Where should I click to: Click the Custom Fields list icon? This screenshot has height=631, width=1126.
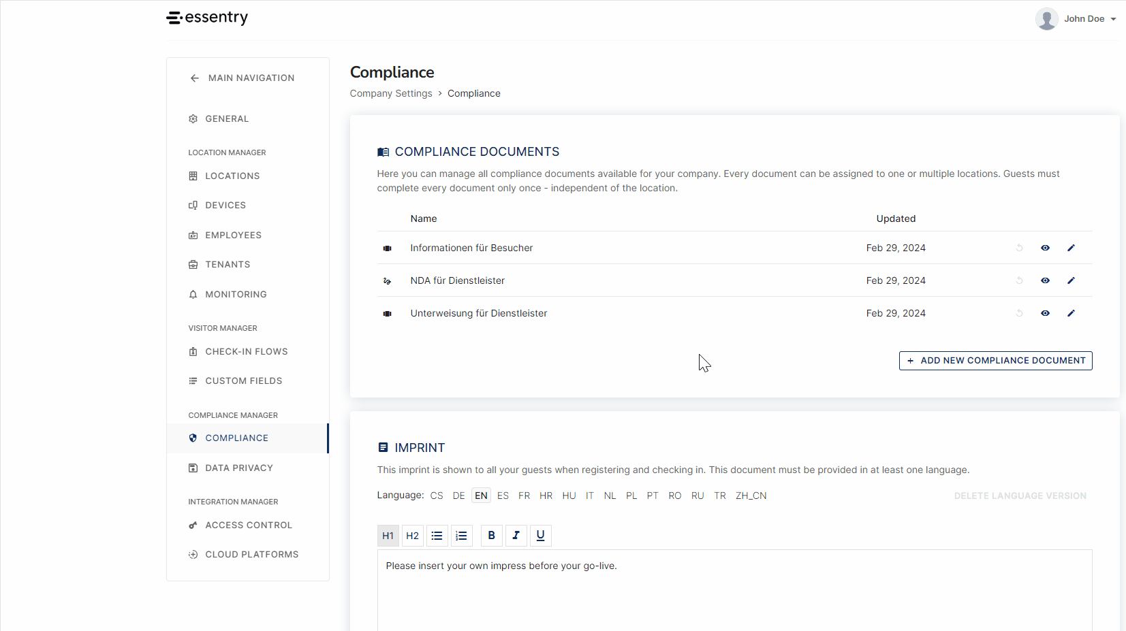point(193,381)
